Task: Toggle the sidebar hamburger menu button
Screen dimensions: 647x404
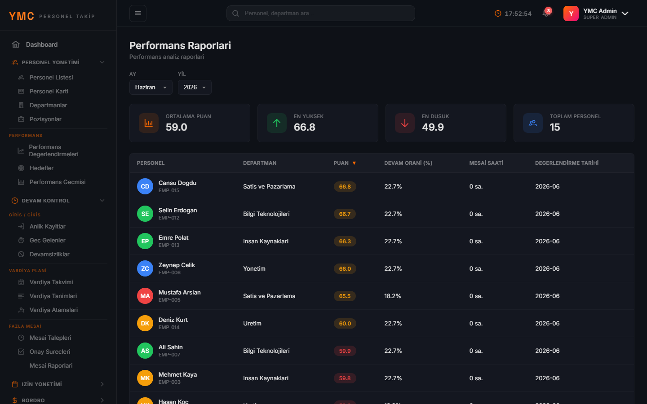Action: (138, 13)
